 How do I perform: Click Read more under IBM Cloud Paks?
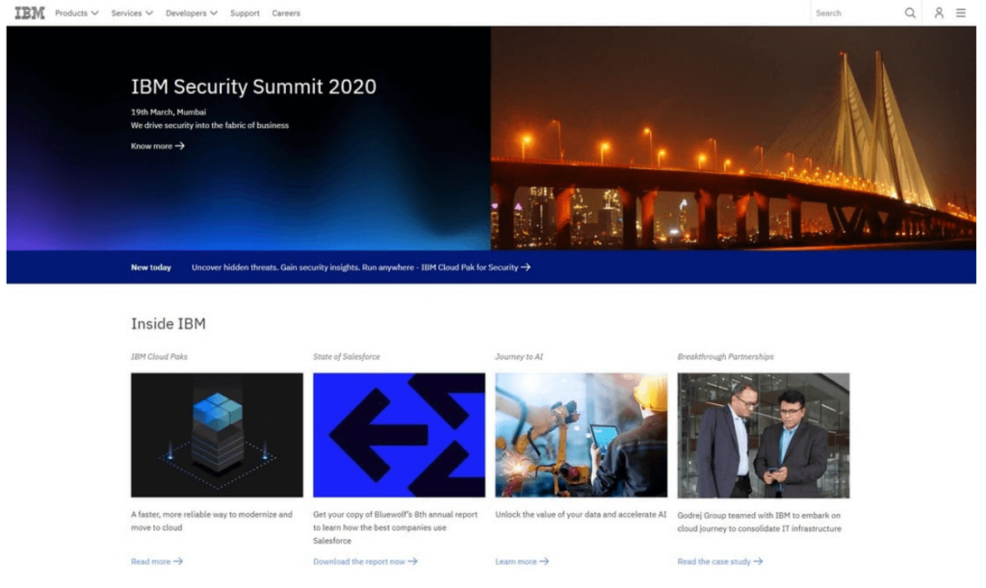[x=157, y=561]
